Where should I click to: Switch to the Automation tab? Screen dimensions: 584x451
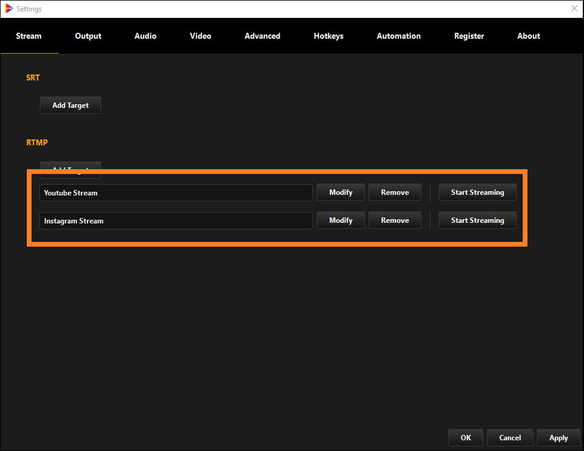coord(398,36)
